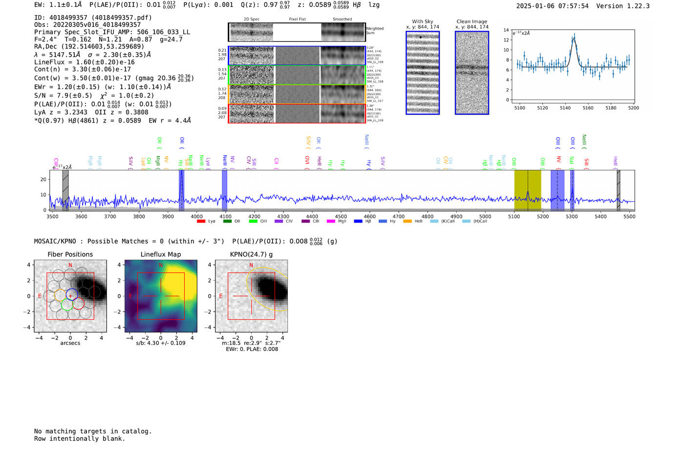The image size is (684, 465).
Task: Pick the MgII magenta legend swatch
Action: [x=331, y=222]
